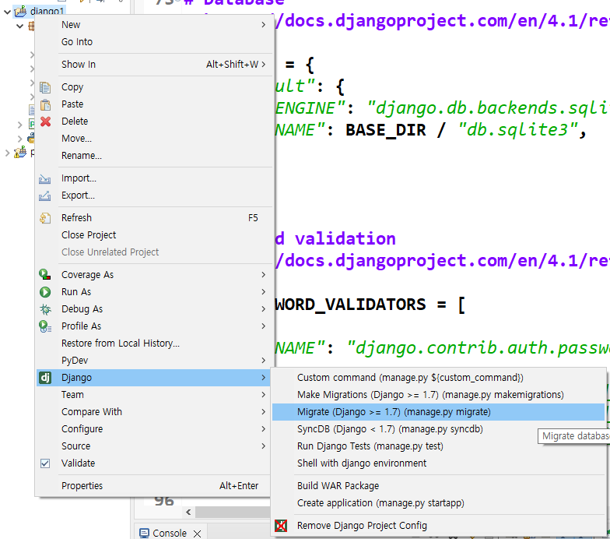Collapse the django1 project tree node
Viewport: 610px width, 539px height.
click(7, 12)
